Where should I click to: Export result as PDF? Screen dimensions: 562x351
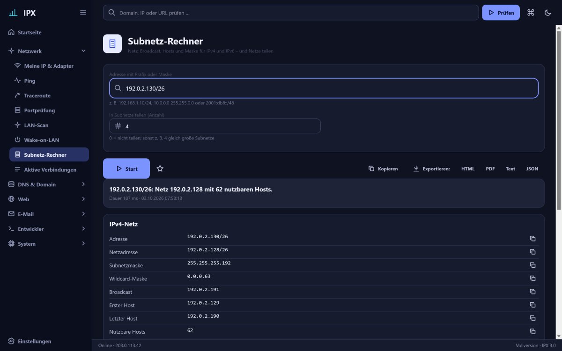(x=490, y=168)
